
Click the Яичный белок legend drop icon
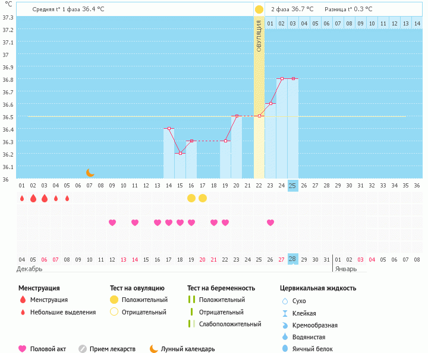click(285, 349)
